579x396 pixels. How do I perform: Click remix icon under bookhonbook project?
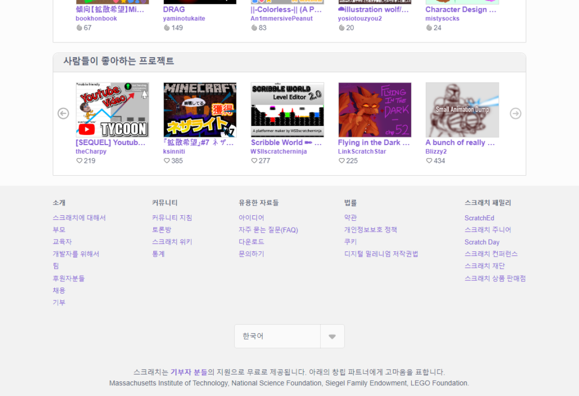click(x=79, y=28)
